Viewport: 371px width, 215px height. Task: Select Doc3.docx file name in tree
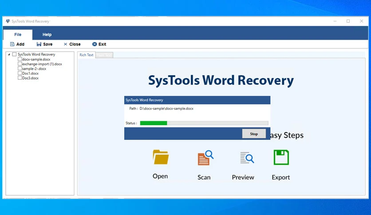(30, 78)
